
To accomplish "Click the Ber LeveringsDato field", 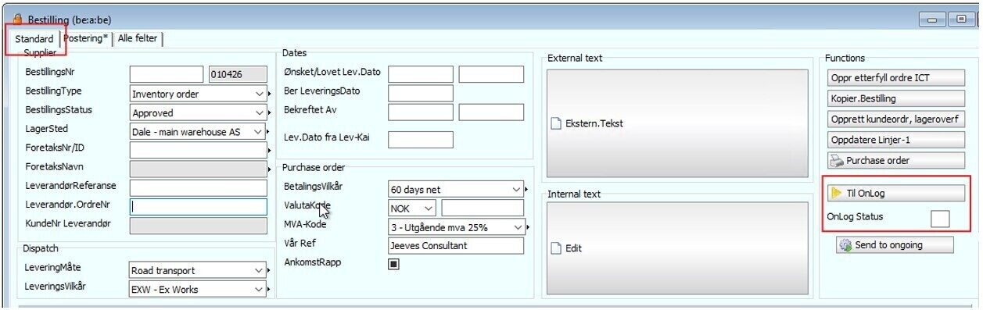I will 421,93.
